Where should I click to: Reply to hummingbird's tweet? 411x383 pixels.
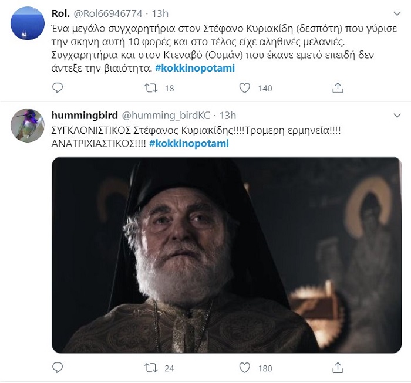[58, 368]
